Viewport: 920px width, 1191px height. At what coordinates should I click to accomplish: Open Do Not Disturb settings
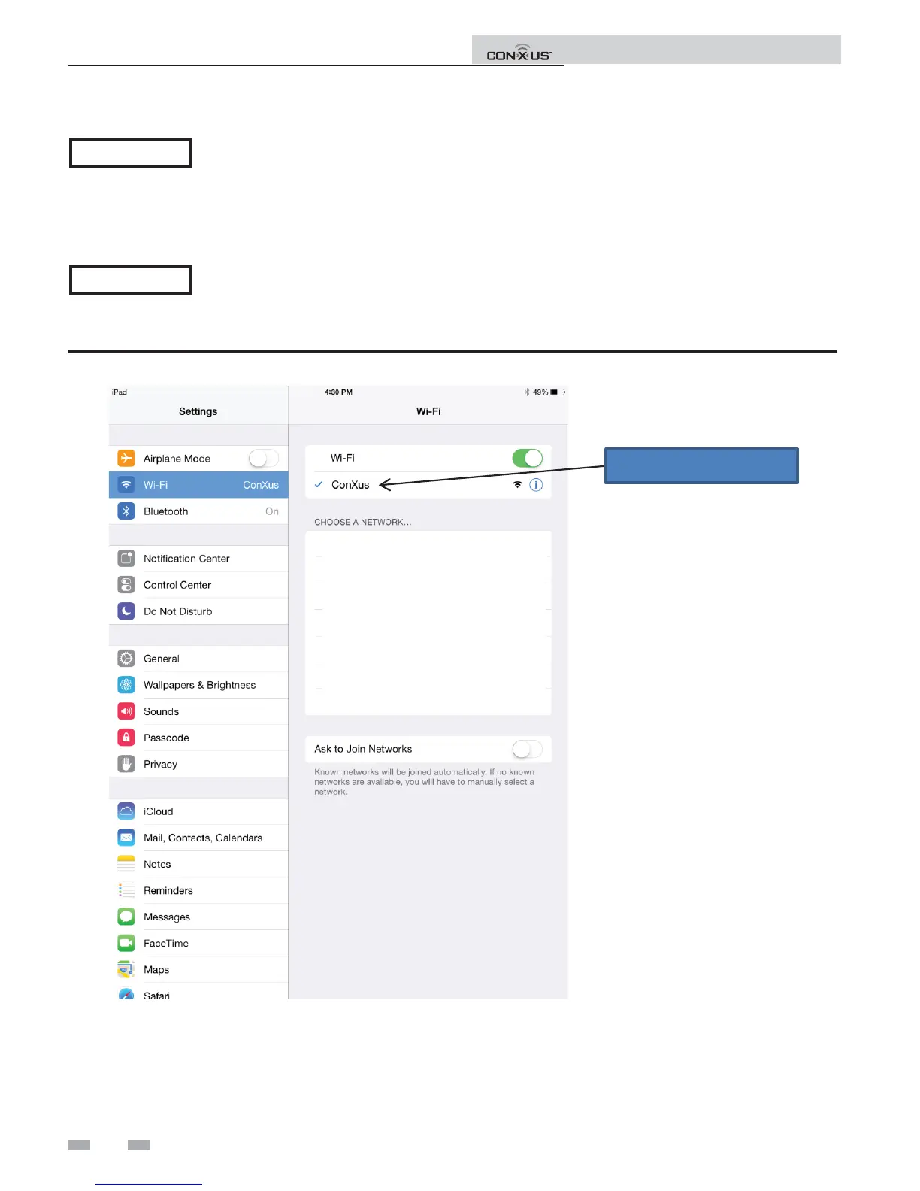coord(198,611)
